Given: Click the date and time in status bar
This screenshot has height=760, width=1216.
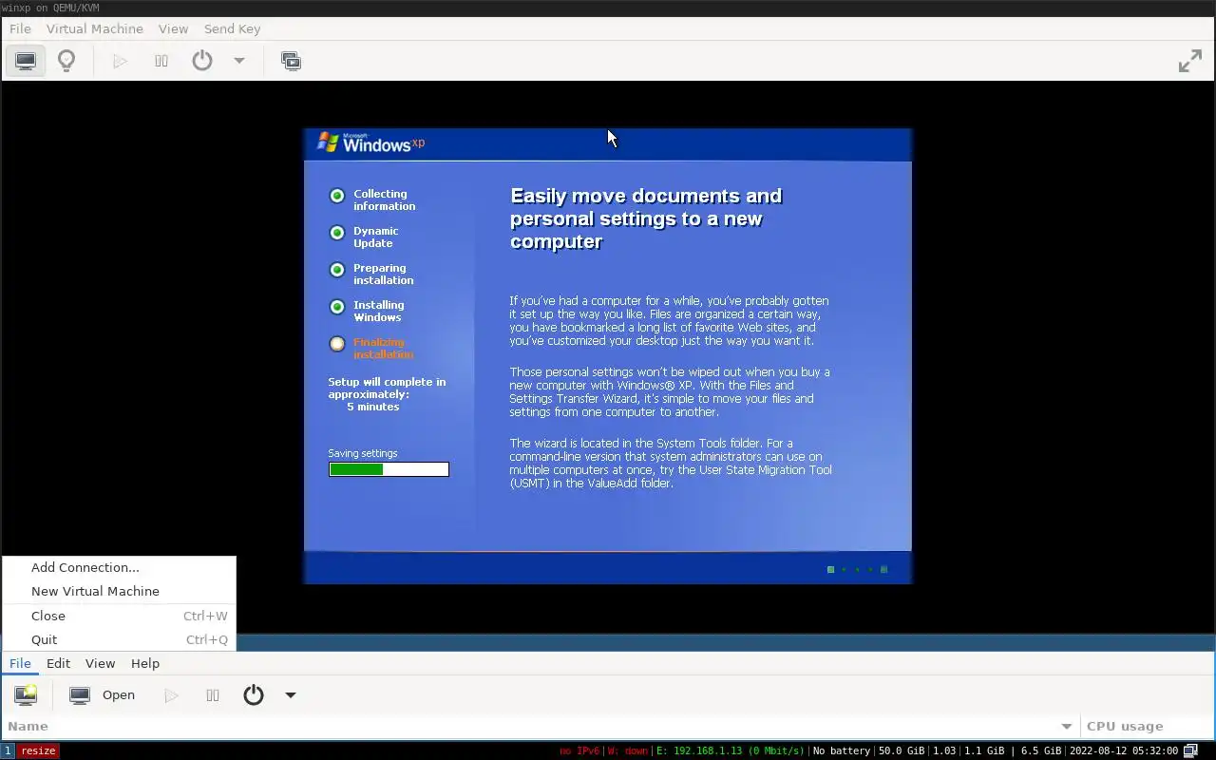Looking at the screenshot, I should [x=1124, y=750].
